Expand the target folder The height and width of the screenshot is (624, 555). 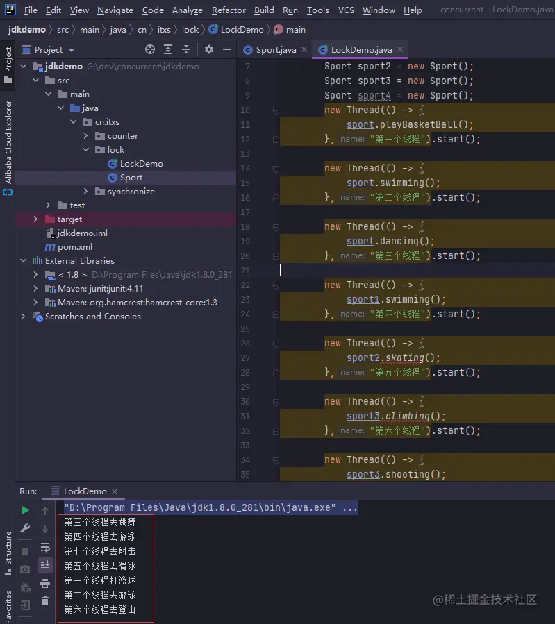[36, 219]
